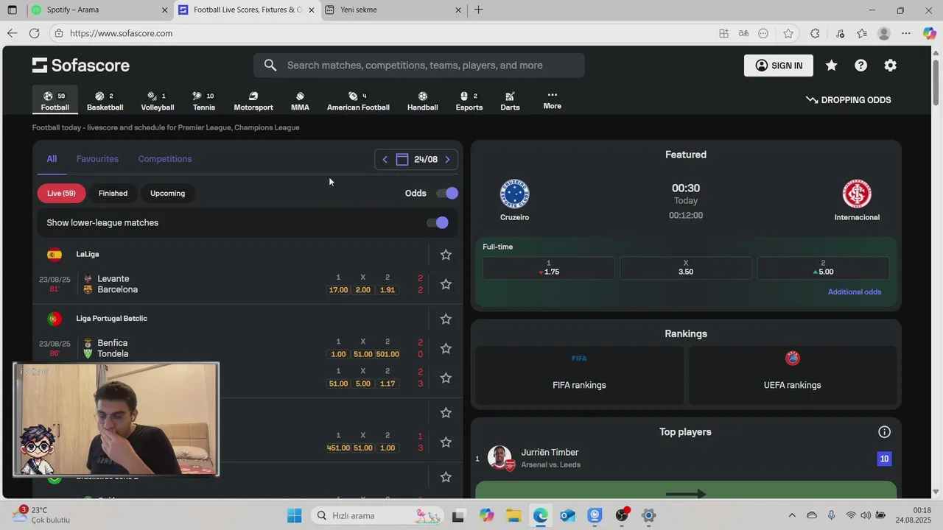Image resolution: width=943 pixels, height=530 pixels.
Task: Open the MMA category
Action: 300,101
